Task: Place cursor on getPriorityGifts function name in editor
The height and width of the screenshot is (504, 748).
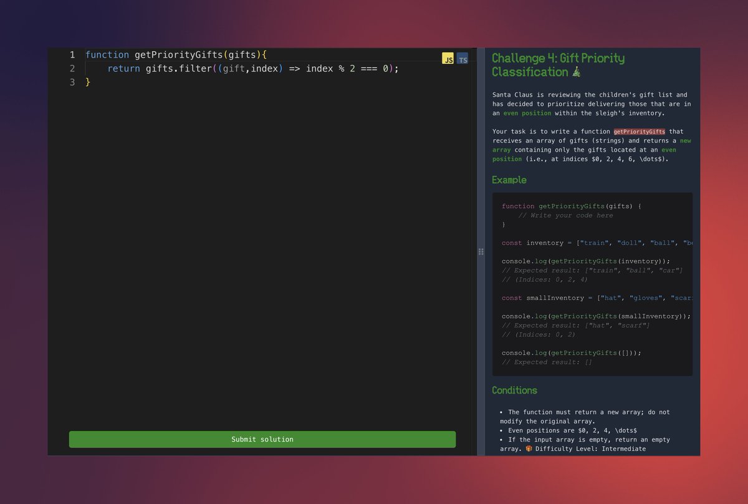Action: click(x=179, y=55)
